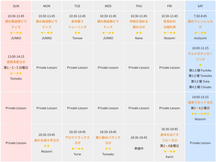Click the SAT column header

[200, 6]
